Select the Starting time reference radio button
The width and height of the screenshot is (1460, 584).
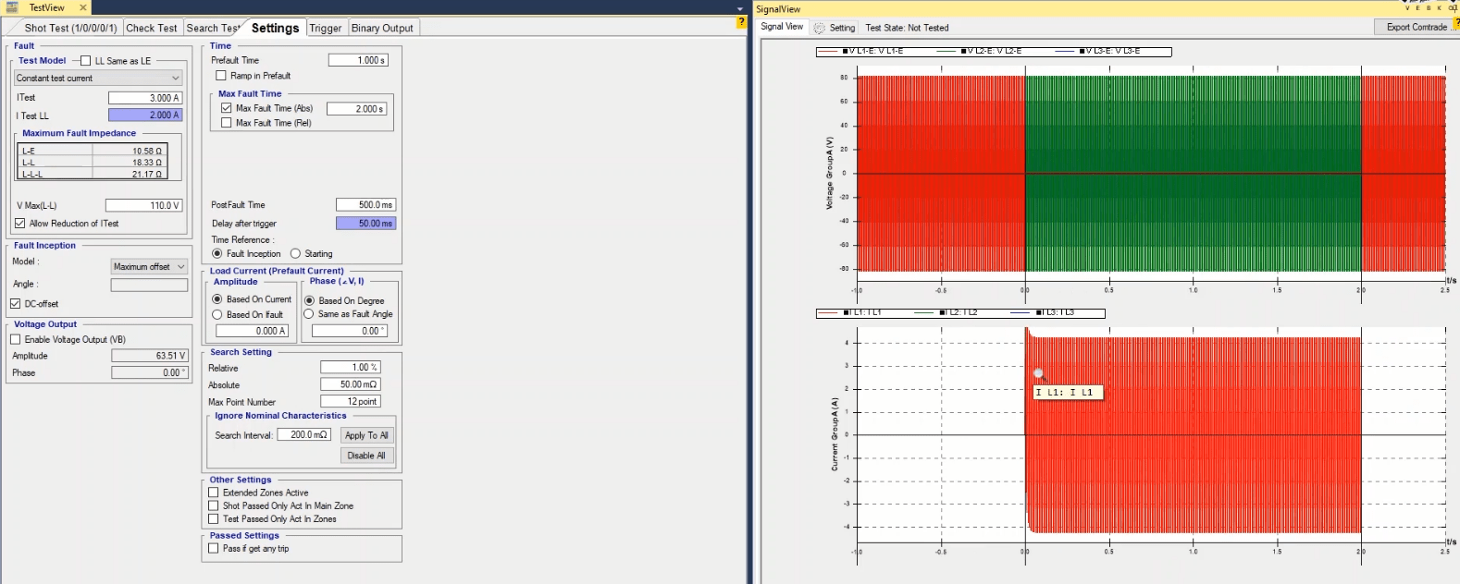[x=296, y=254]
